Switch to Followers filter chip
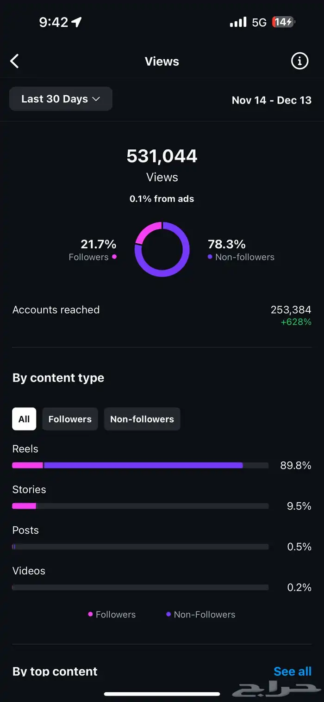324x702 pixels. click(70, 419)
